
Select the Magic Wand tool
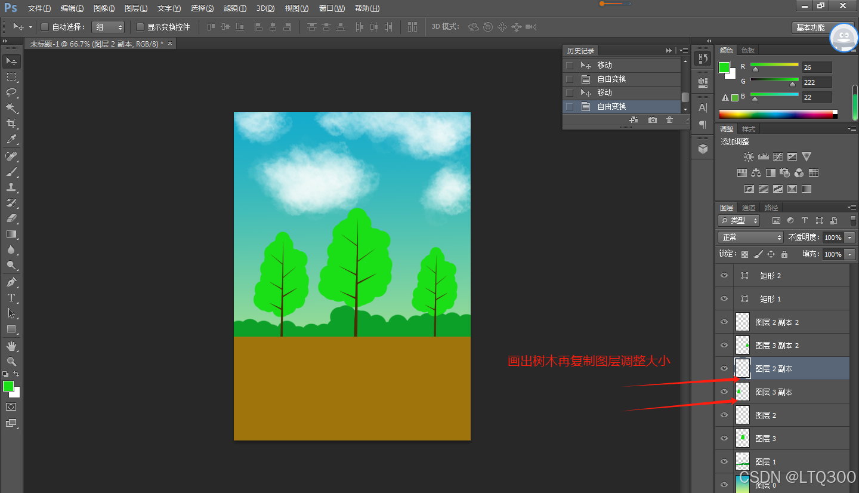(x=11, y=108)
